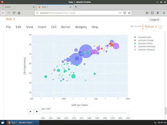
Task: Bookmark this page with star icon
Action: click(x=129, y=13)
